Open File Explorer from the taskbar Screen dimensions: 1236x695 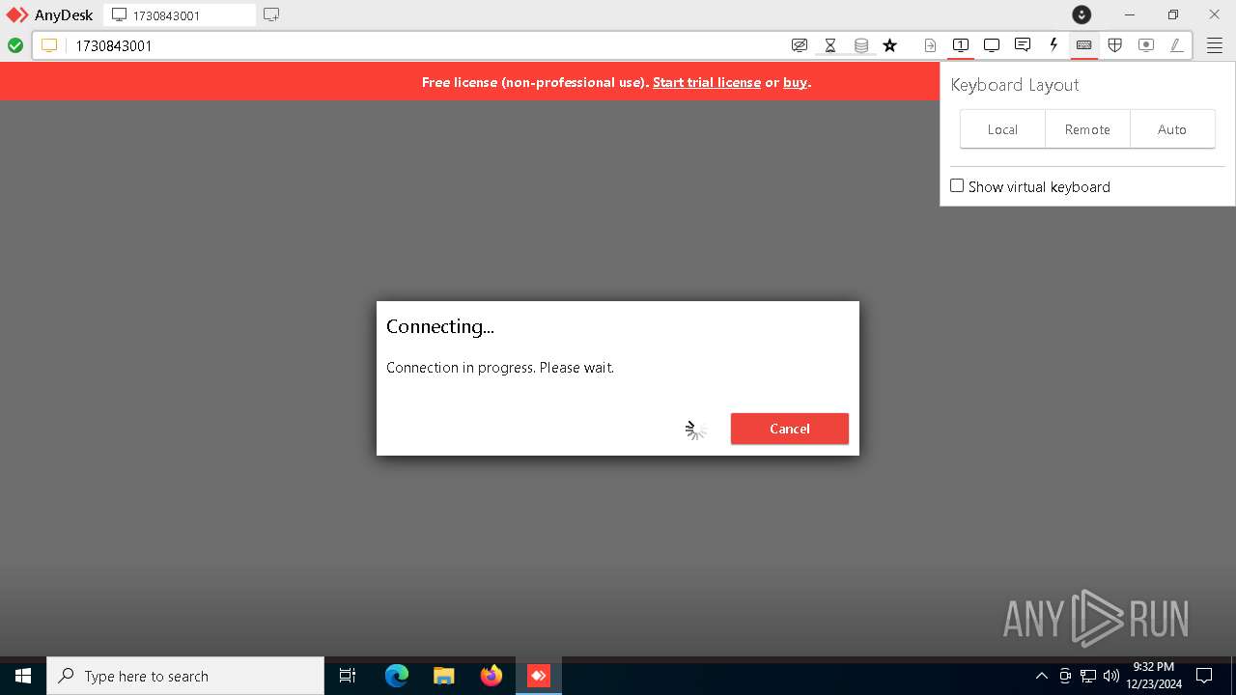coord(444,676)
